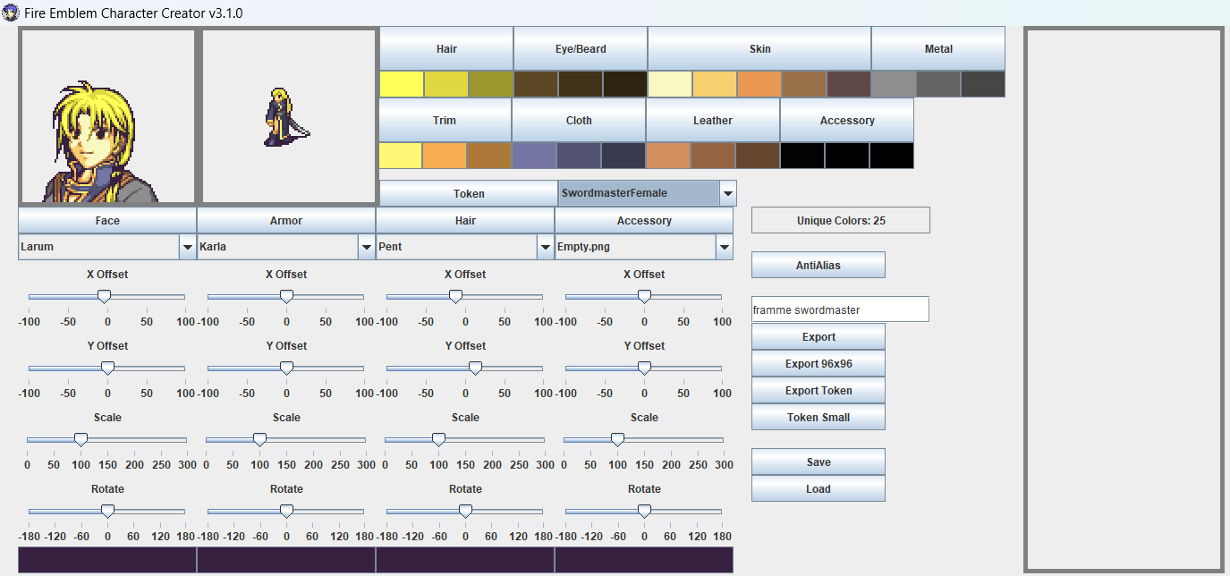Select the Cloth color category
This screenshot has height=576, width=1230.
click(578, 120)
